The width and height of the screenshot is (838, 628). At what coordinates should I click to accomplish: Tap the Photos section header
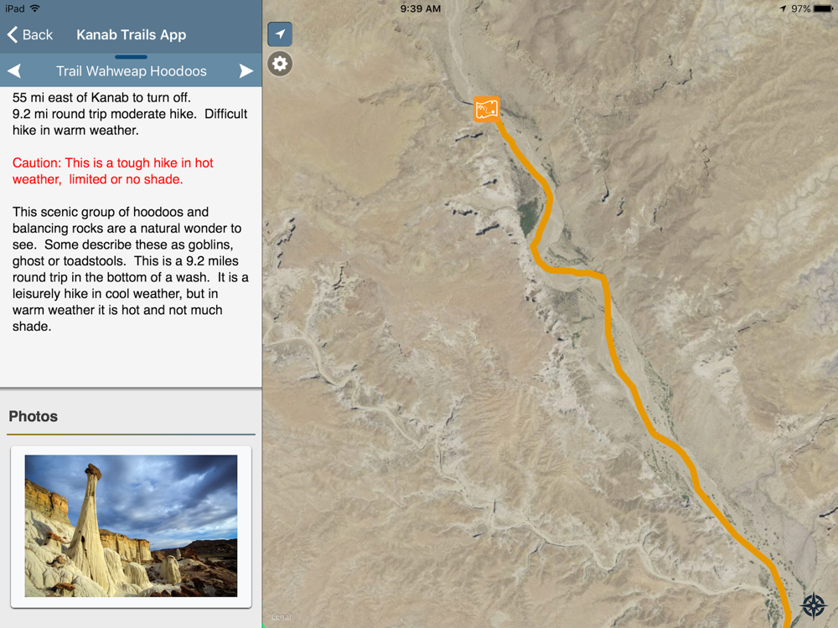34,416
